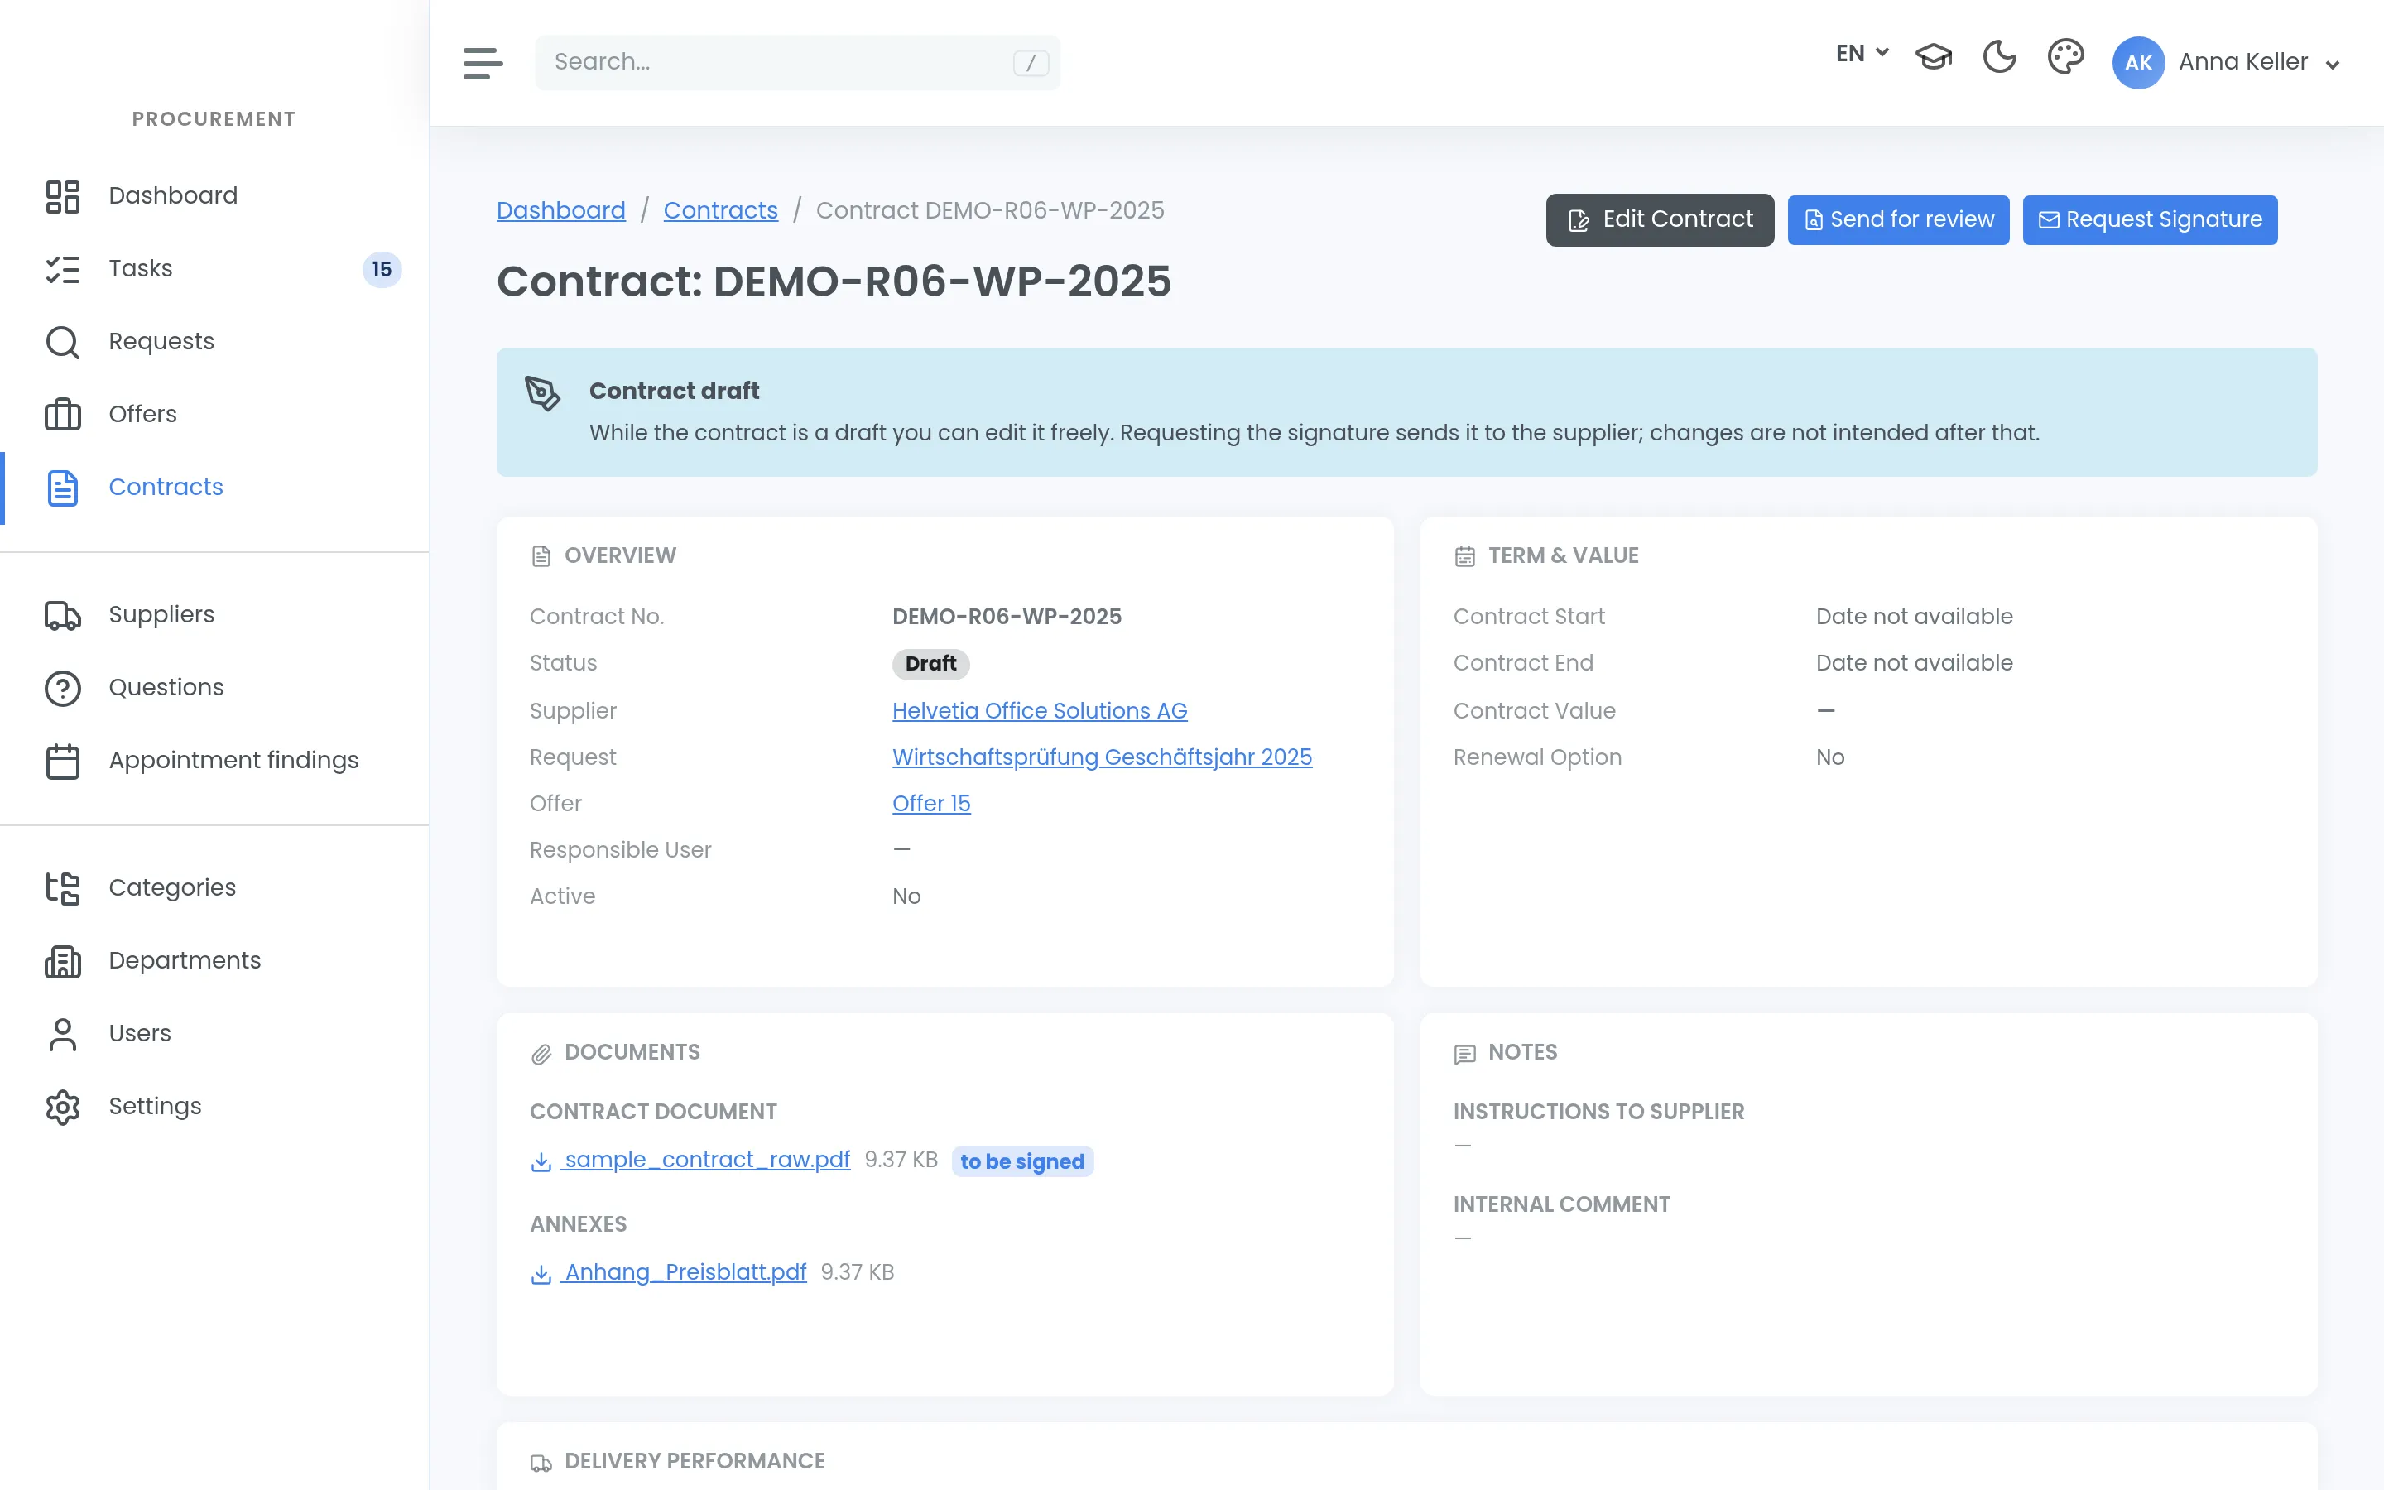Open Suppliers in the sidebar
The height and width of the screenshot is (1490, 2384).
tap(214, 614)
